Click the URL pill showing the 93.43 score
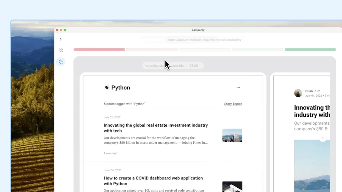This screenshot has width=342, height=192. click(173, 65)
